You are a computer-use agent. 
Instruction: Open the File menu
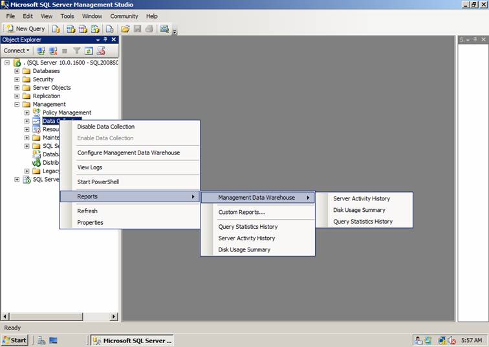click(10, 16)
